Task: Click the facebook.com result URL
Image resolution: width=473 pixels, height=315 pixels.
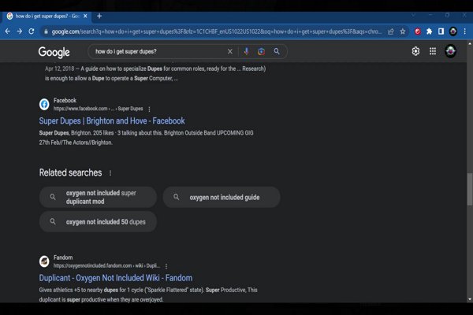Action: [98, 109]
